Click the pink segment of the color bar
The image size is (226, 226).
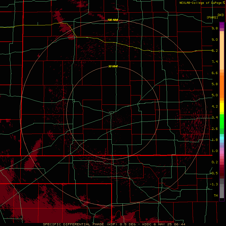(222, 152)
